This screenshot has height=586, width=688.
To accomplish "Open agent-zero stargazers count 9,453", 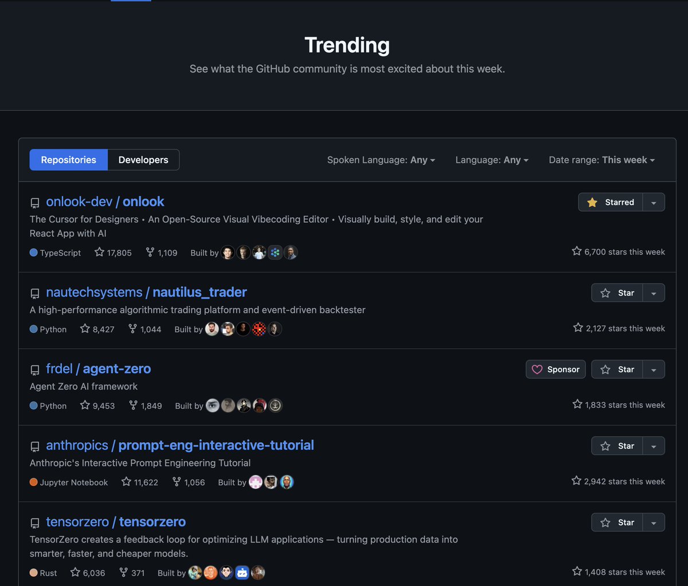I will coord(97,406).
